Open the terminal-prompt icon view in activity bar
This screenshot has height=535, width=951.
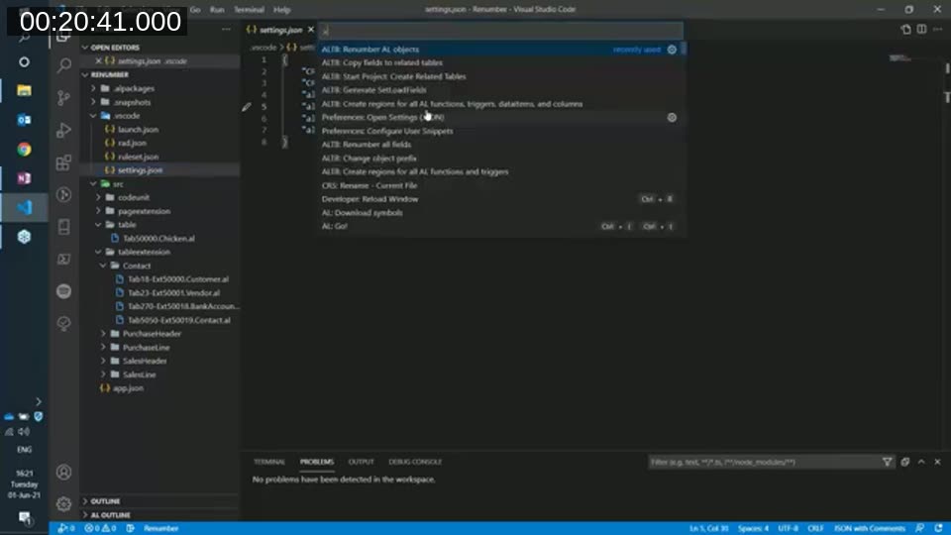point(63,259)
